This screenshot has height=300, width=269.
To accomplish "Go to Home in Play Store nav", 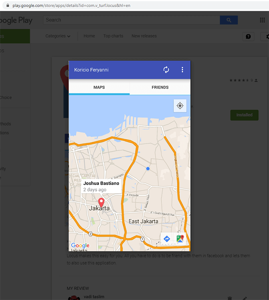I will pyautogui.click(x=89, y=36).
